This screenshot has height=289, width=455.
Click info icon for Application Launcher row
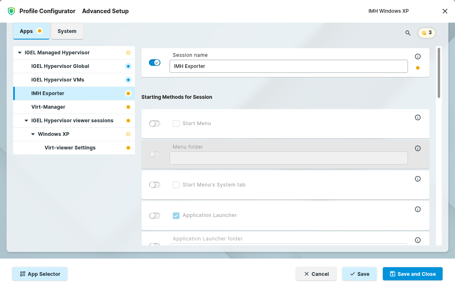pos(417,210)
